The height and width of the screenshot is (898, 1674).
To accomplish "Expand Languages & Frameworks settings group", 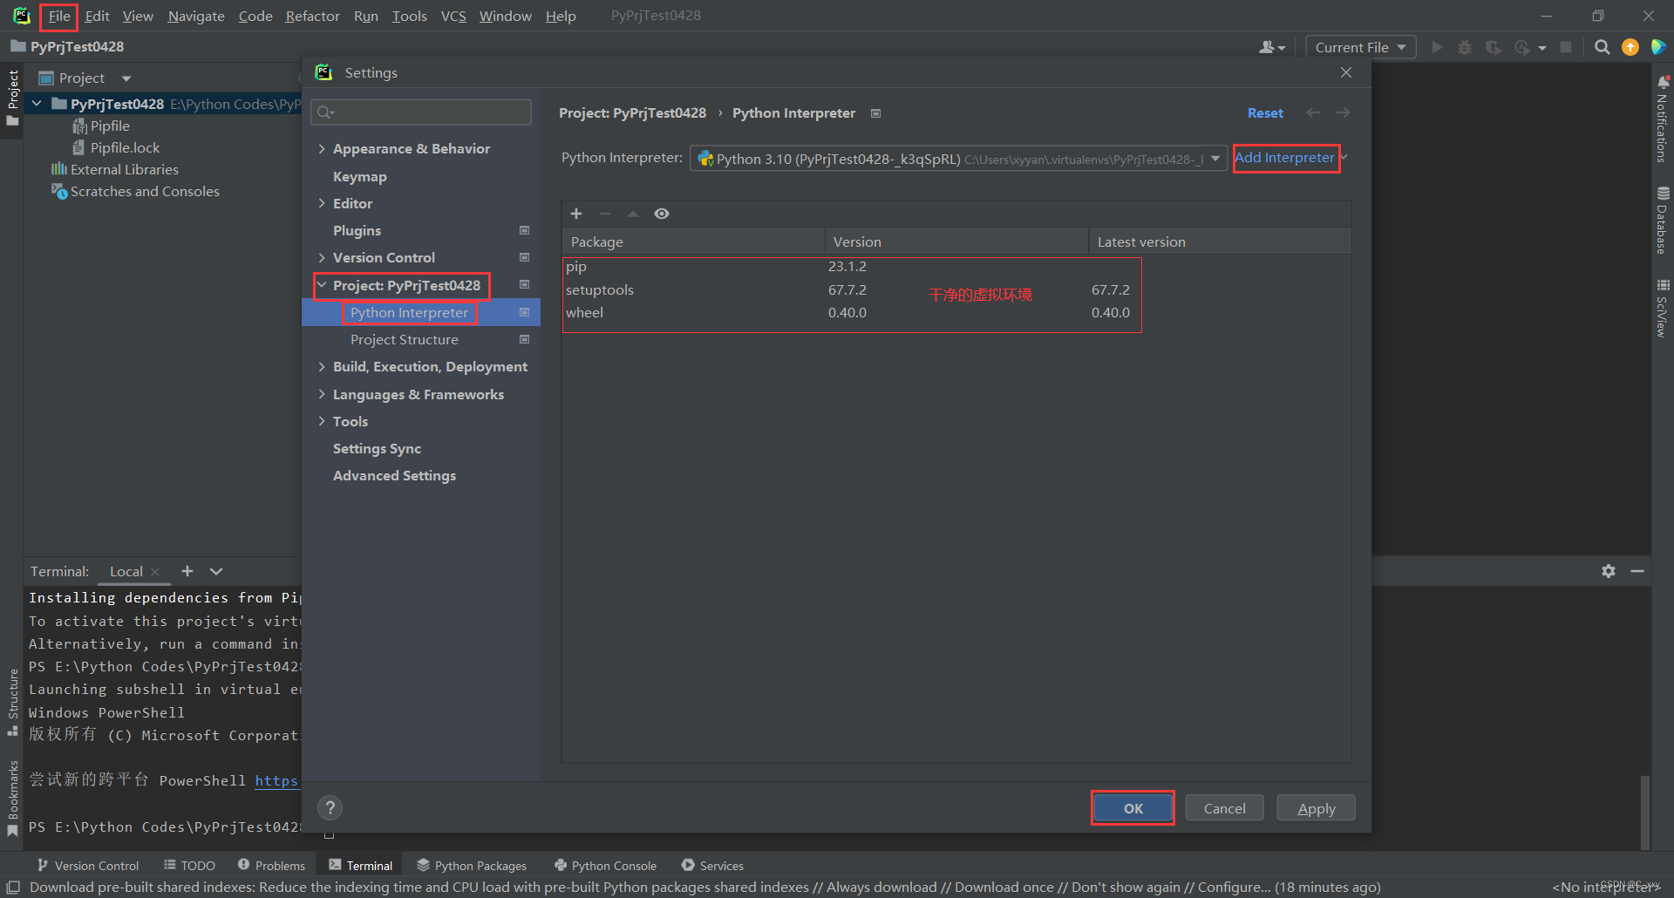I will click(x=322, y=394).
